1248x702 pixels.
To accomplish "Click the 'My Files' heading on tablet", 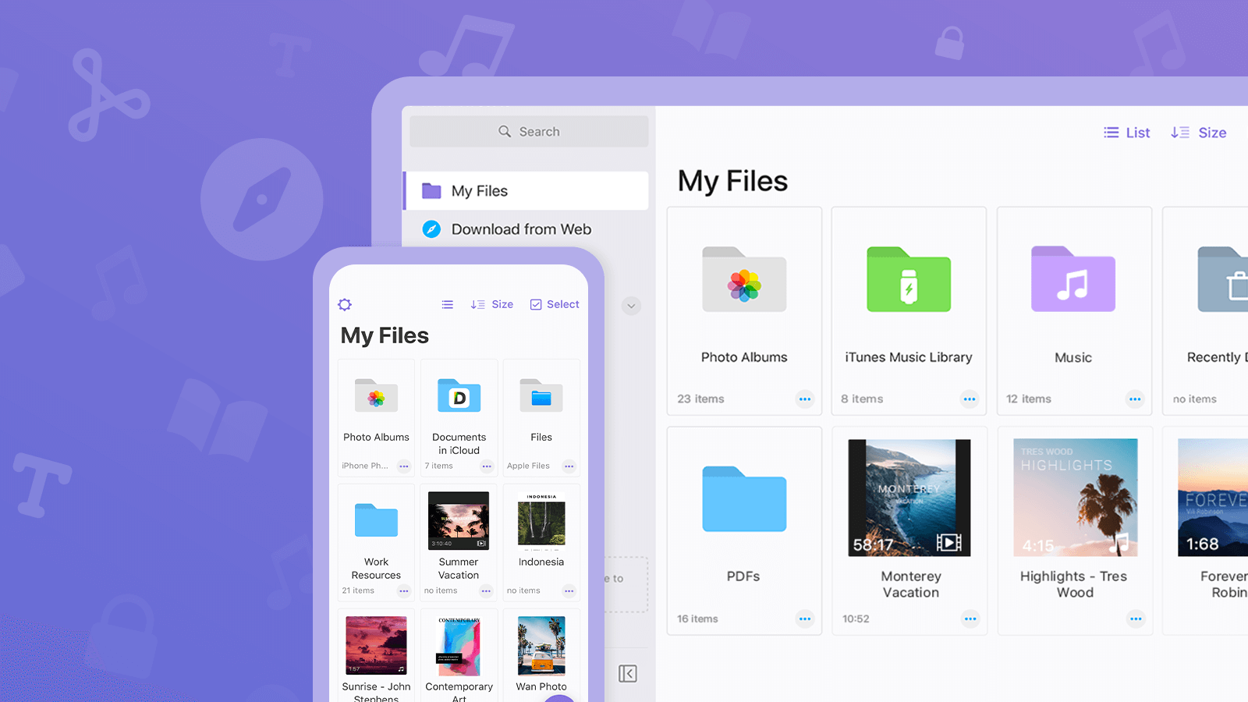I will click(732, 182).
